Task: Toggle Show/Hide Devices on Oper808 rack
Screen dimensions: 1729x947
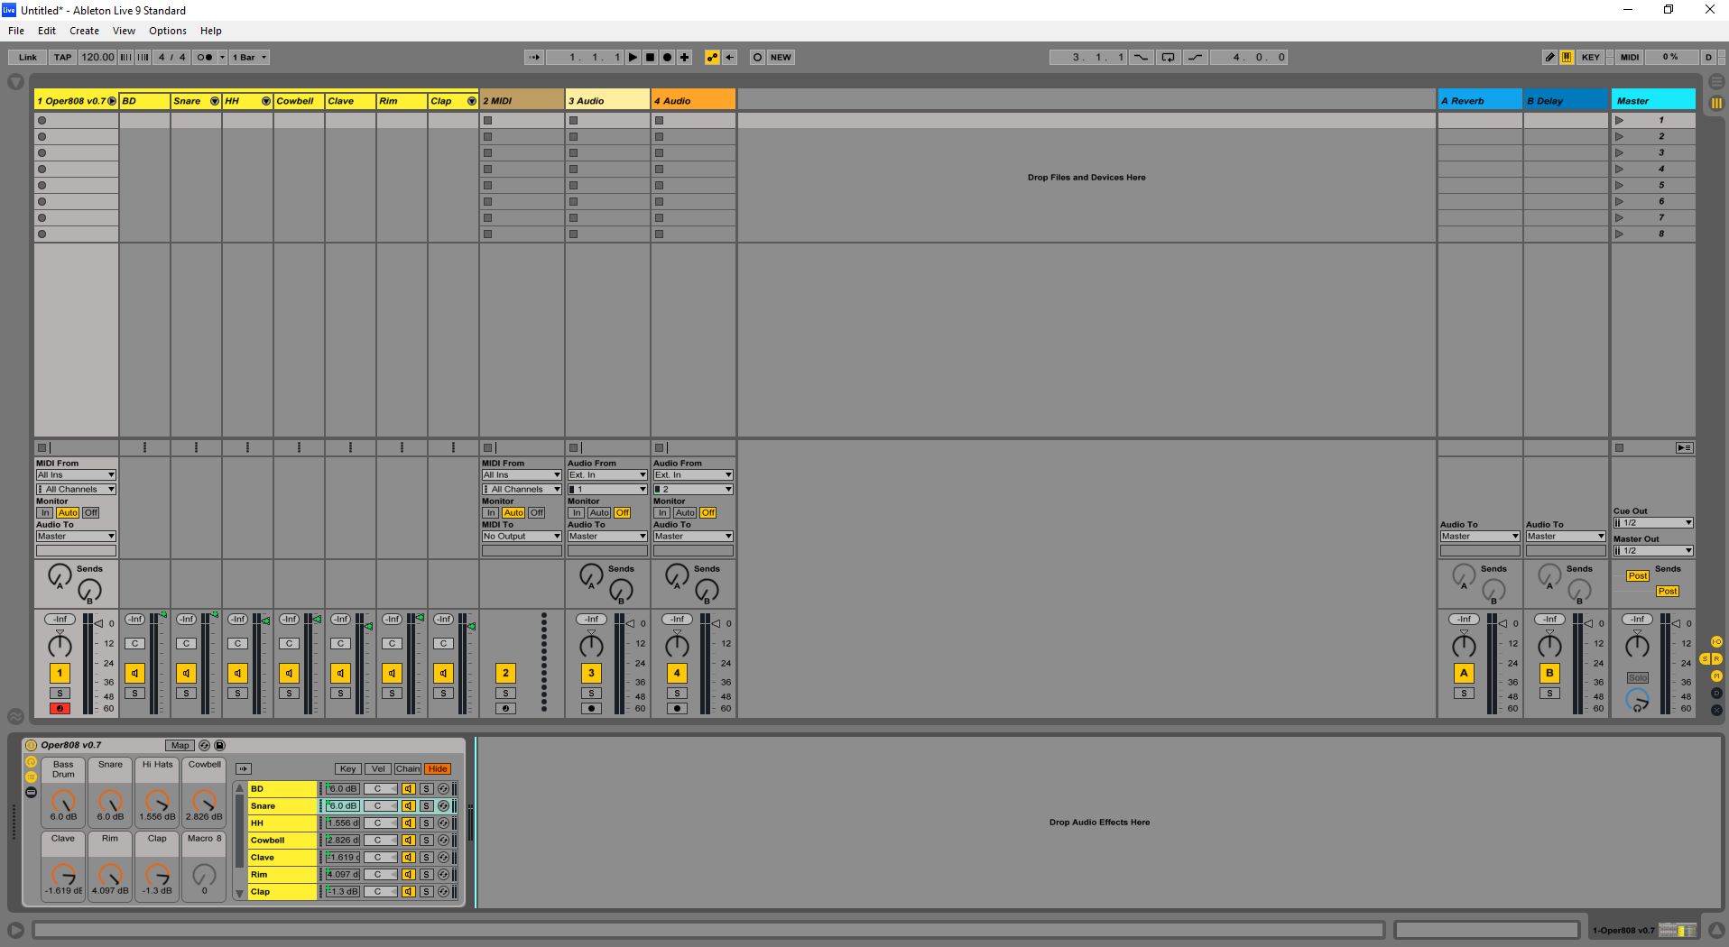Action: 31,792
